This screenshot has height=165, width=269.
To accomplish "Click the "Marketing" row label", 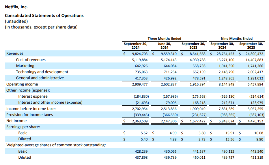I will pyautogui.click(x=25, y=66).
